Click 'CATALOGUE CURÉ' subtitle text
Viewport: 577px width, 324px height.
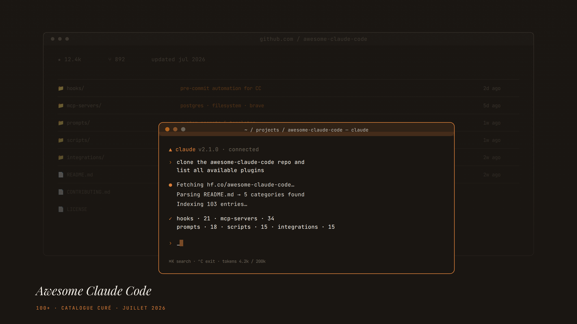tap(87, 308)
